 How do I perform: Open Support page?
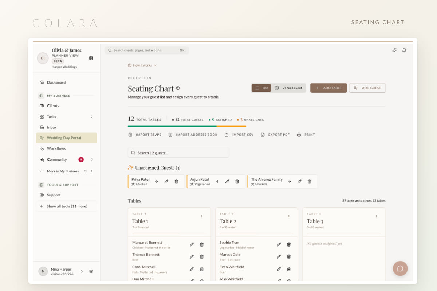pos(66,195)
